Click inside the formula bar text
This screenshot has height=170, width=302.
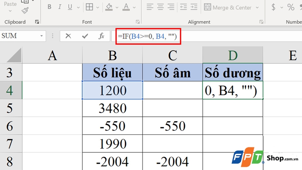click(147, 36)
